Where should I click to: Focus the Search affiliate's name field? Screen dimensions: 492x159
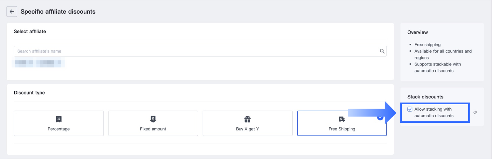(x=197, y=51)
